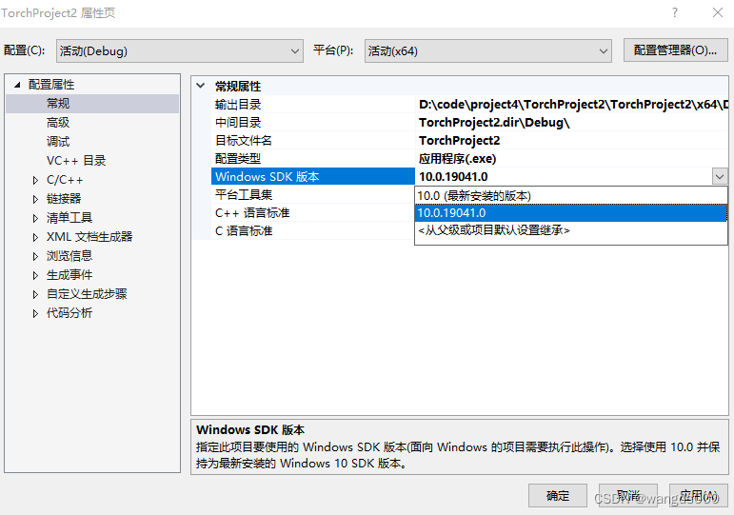Click the C 语言标准 property row
Viewport: 734px width, 515px height.
click(312, 231)
